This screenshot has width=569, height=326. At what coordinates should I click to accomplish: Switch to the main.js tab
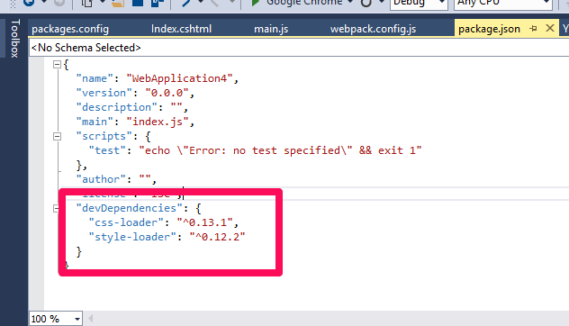tap(271, 29)
